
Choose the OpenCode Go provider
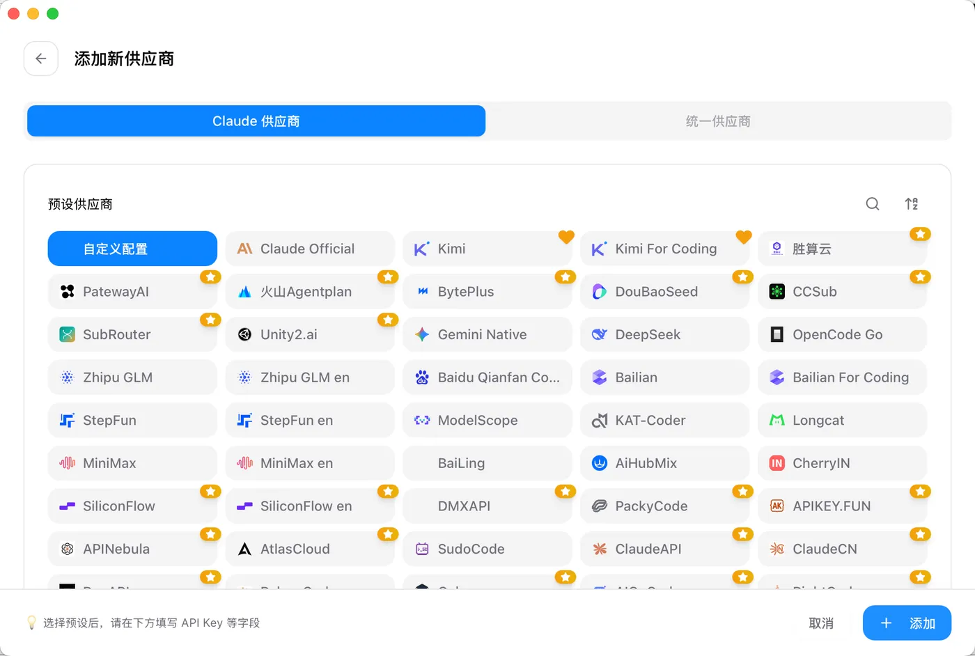click(x=843, y=334)
